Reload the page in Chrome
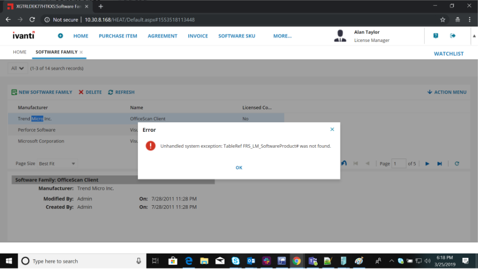The height and width of the screenshot is (269, 478). tap(32, 20)
